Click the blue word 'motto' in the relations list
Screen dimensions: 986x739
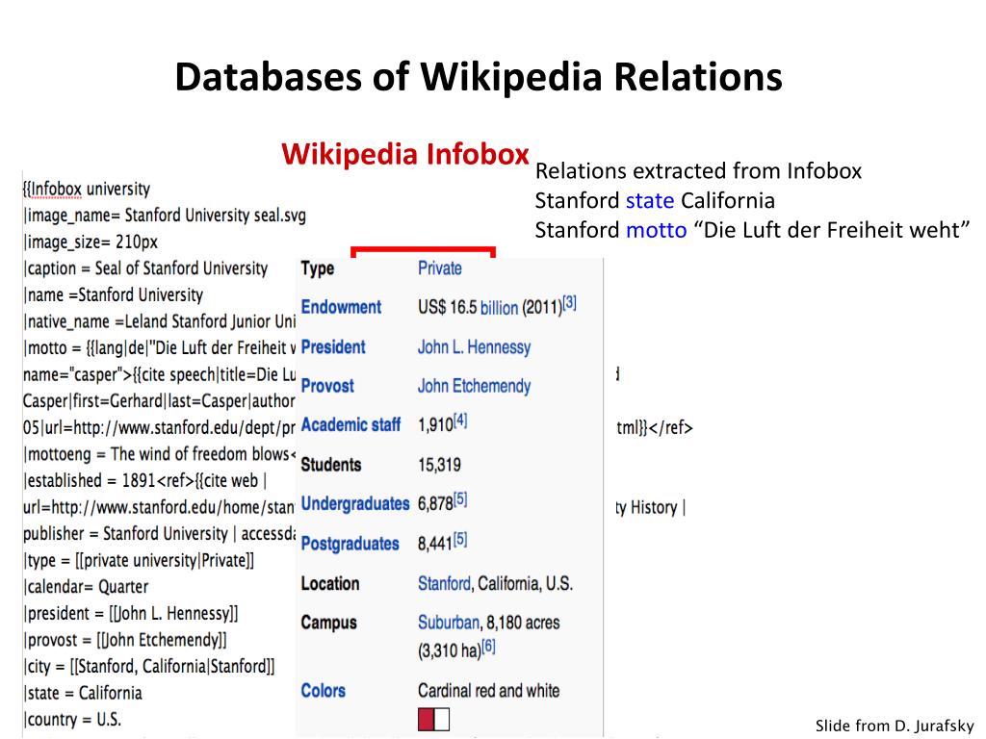tap(657, 230)
